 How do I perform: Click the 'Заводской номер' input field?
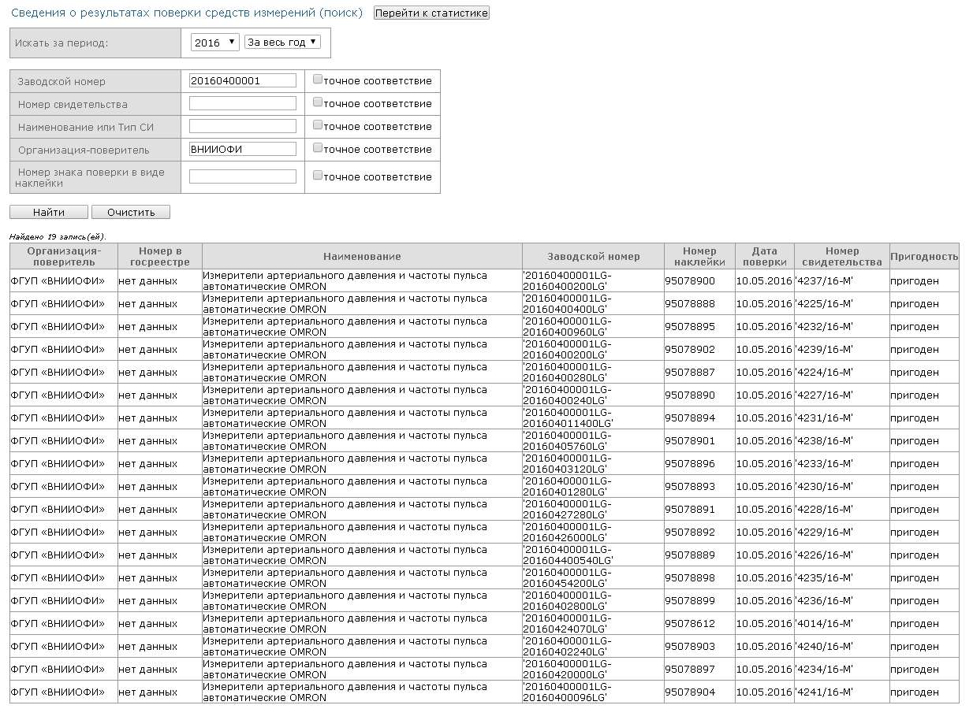[243, 81]
